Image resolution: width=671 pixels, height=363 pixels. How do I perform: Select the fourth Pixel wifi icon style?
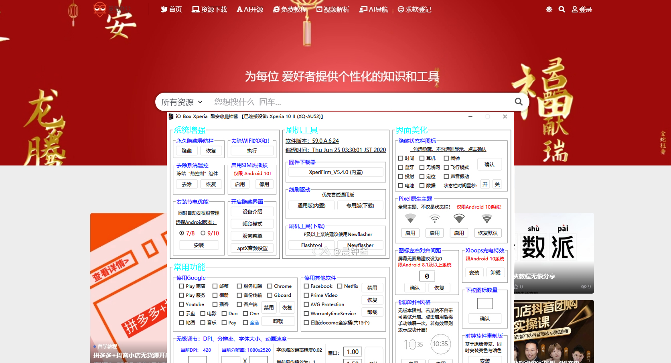[487, 219]
